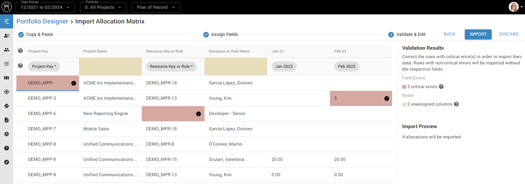
Task: Click the app logo in the top-left corner
Action: coord(7,7)
